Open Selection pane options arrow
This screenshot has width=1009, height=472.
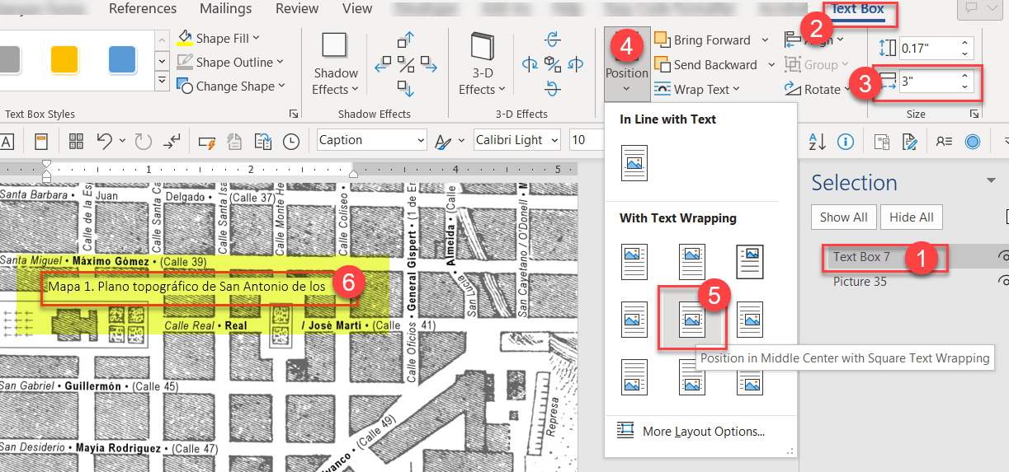click(991, 181)
